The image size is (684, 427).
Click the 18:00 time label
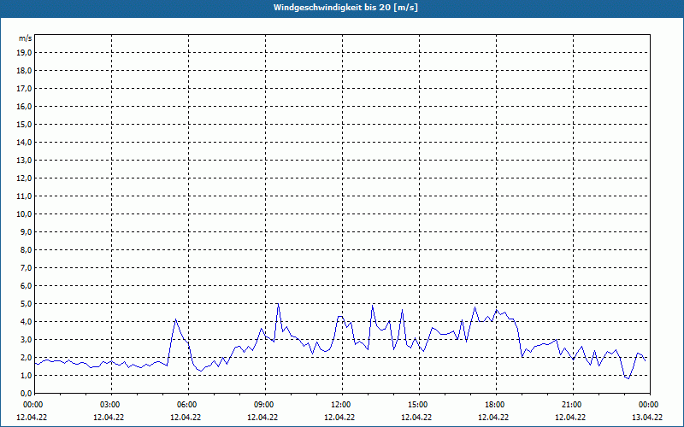(496, 405)
